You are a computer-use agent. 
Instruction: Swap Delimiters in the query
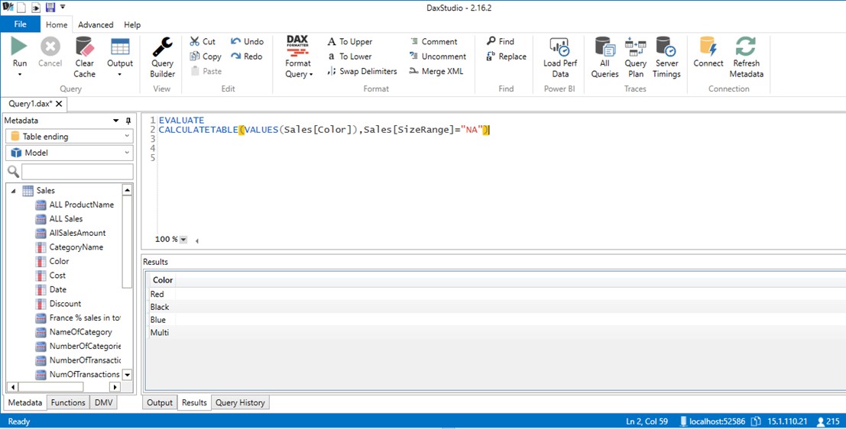(x=362, y=71)
